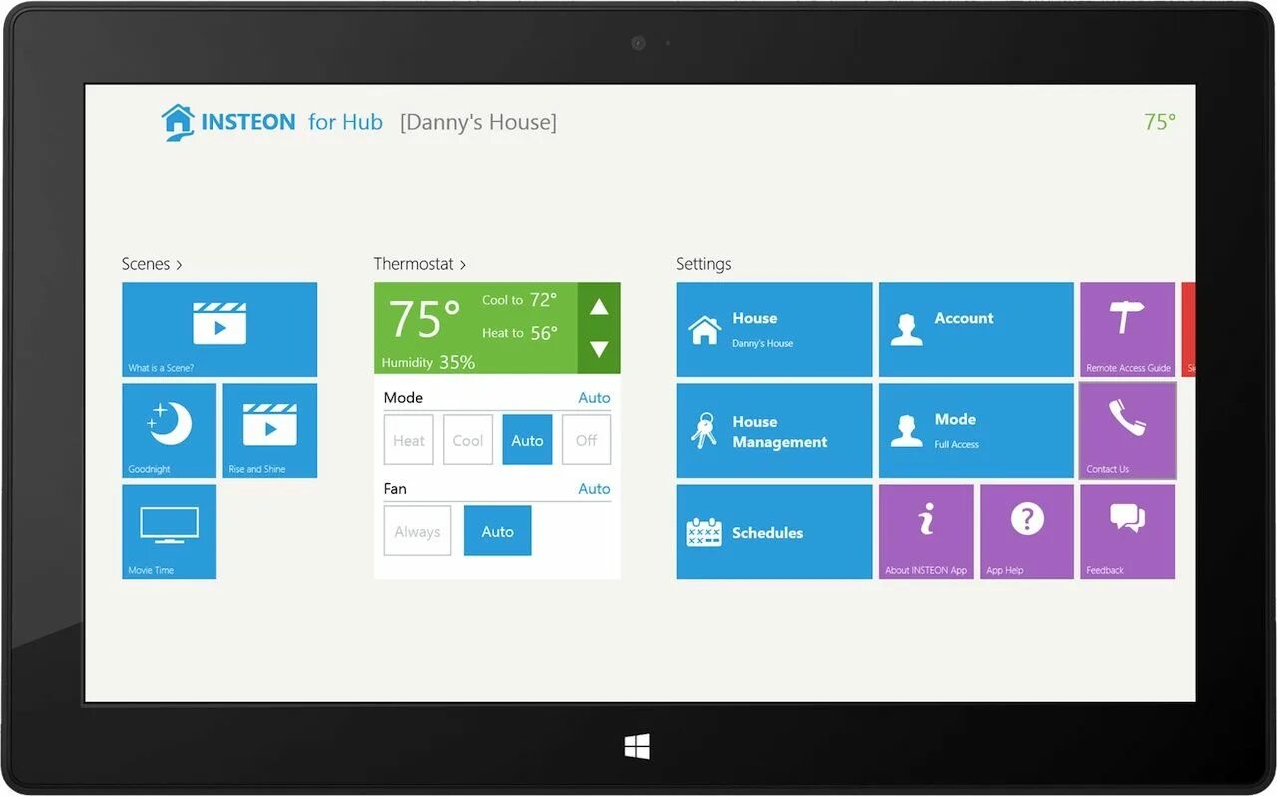
Task: Activate the Rise and Shine scene
Action: [269, 430]
